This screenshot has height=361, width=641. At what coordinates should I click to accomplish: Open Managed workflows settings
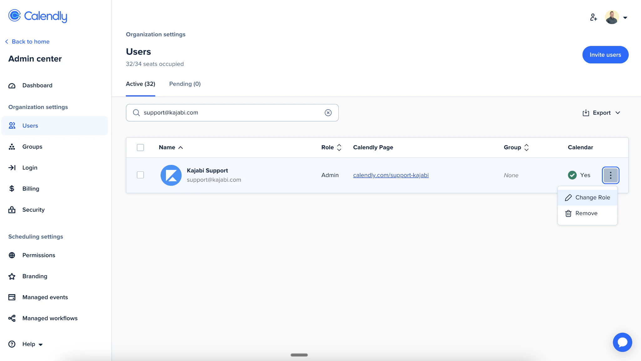[x=50, y=318]
